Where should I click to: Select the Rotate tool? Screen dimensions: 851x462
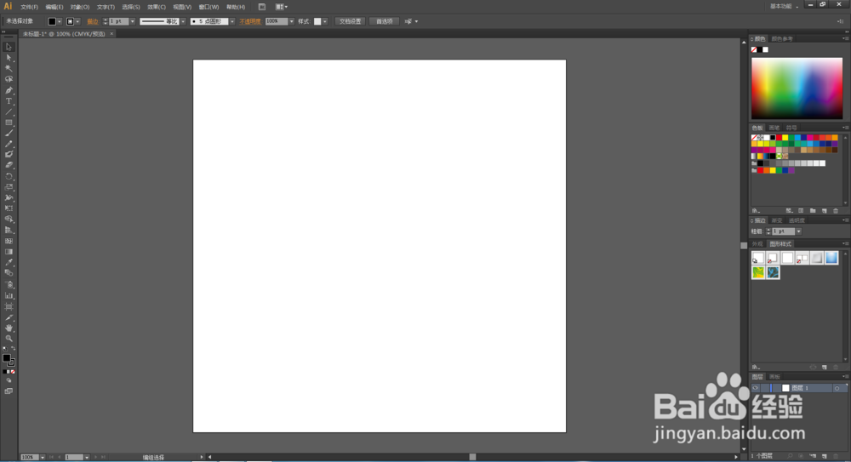click(x=9, y=176)
